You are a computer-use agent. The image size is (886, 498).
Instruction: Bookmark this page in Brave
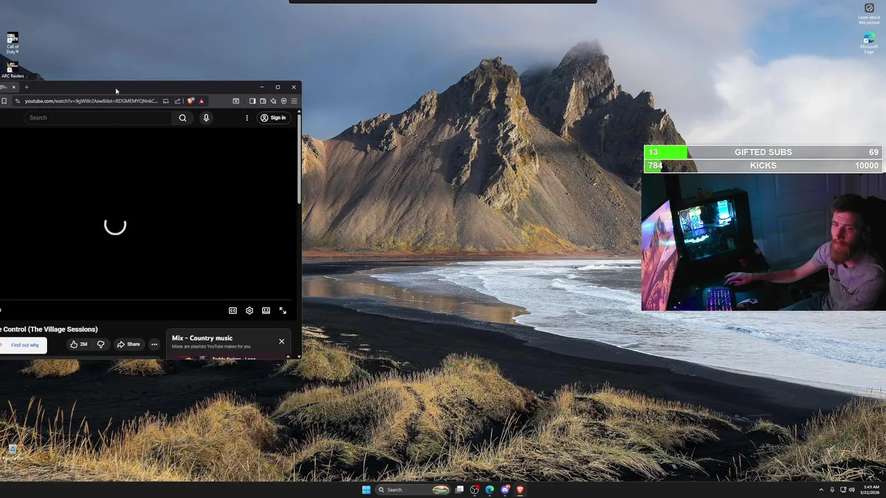point(4,101)
